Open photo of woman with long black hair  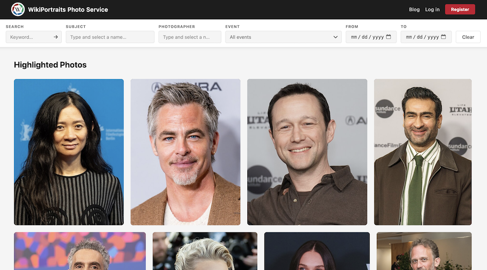coord(69,152)
